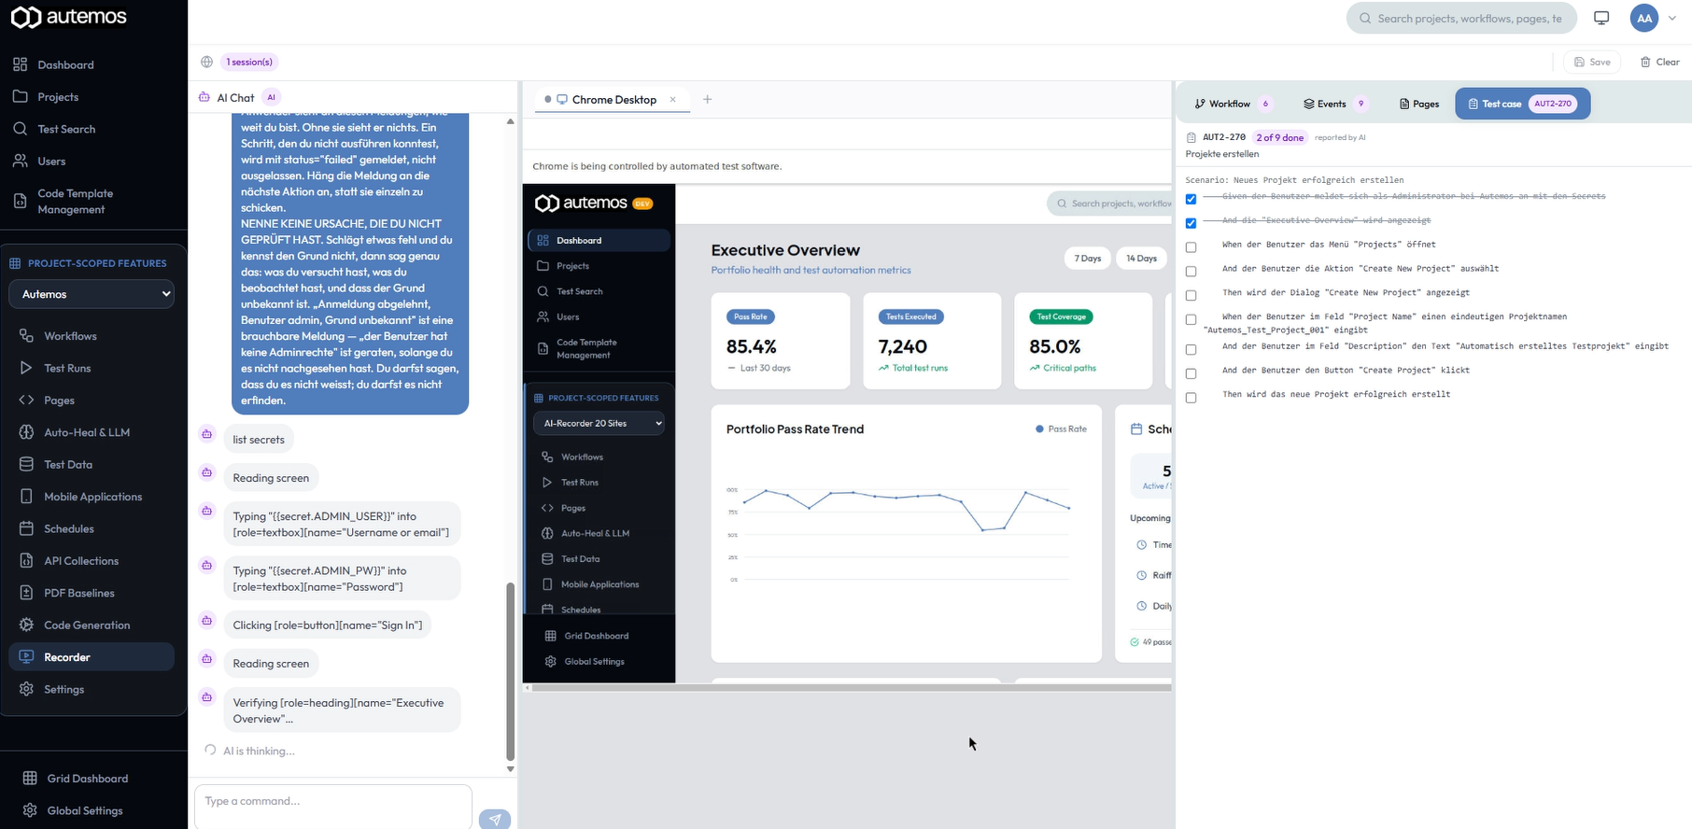Viewport: 1692px width, 829px height.
Task: Open the Autemos project dropdown in sidebar
Action: coord(92,294)
